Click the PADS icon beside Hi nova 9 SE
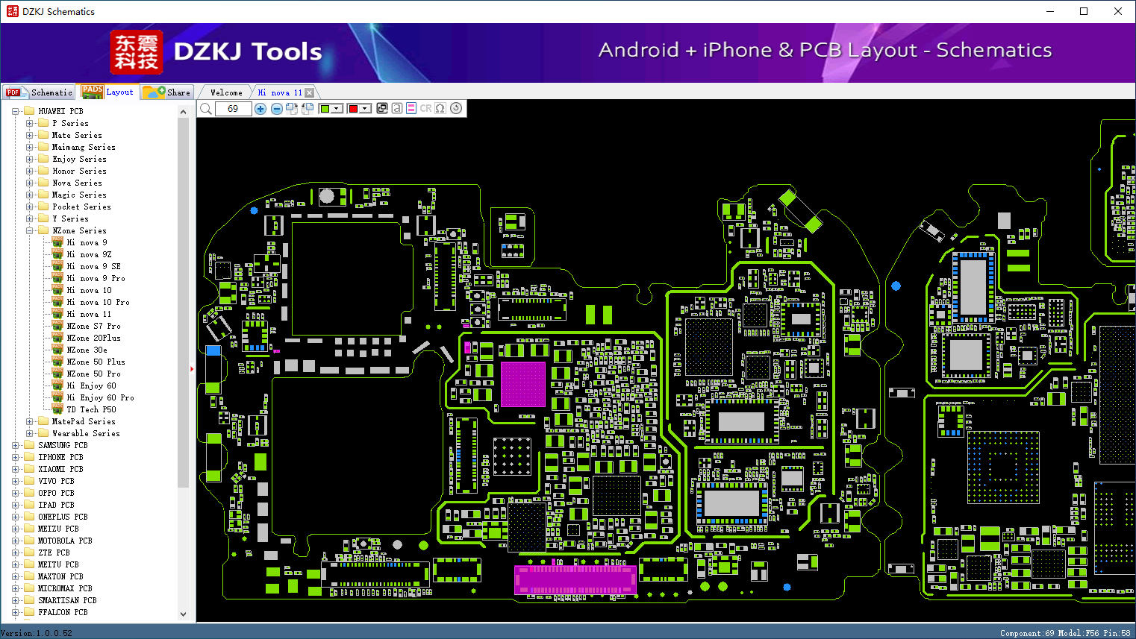 [57, 266]
